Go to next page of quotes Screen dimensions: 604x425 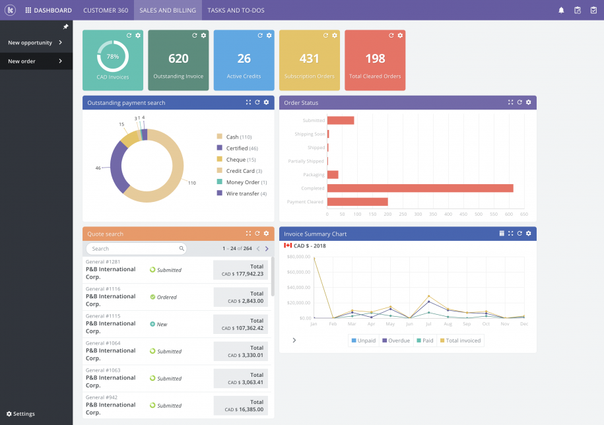click(x=267, y=249)
